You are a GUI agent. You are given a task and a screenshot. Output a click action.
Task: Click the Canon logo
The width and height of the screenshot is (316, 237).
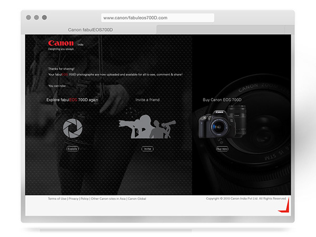click(61, 43)
